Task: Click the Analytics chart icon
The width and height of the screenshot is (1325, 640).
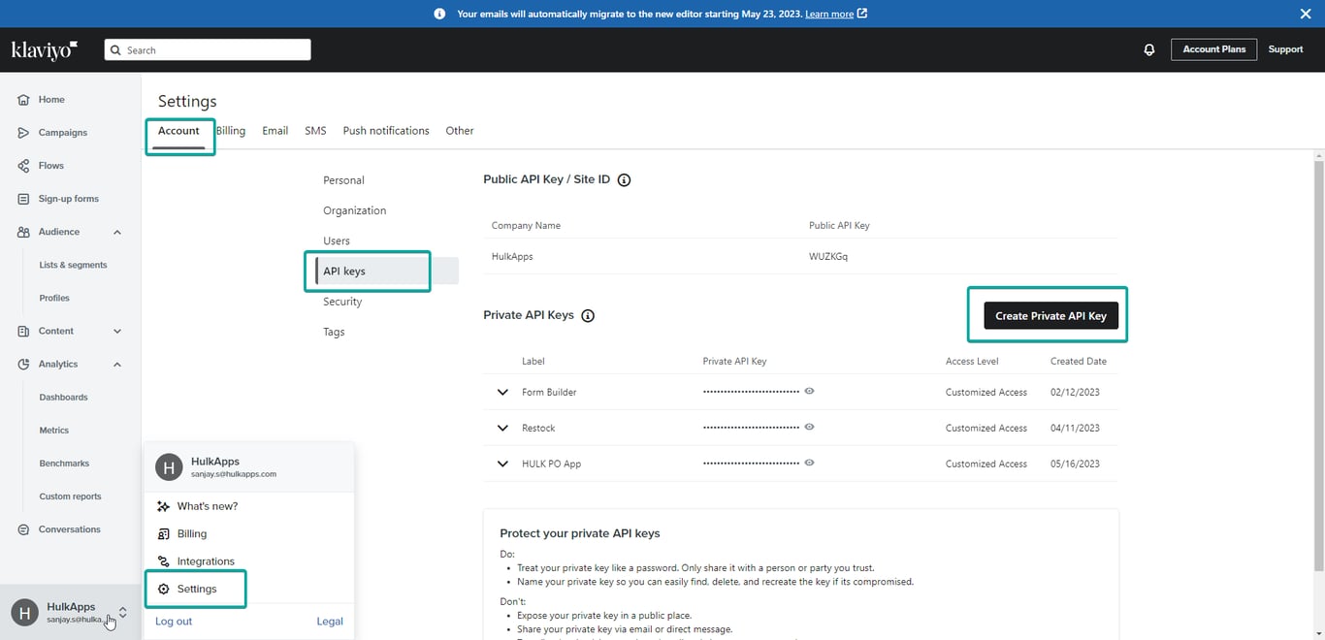Action: point(23,365)
